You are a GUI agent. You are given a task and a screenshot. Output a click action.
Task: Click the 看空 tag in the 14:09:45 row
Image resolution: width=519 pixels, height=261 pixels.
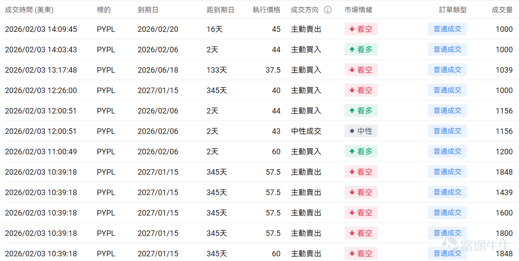click(x=361, y=29)
